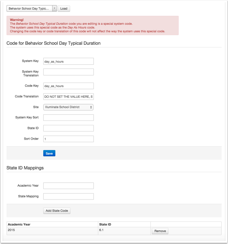Click the red Warning! heading
The image size is (228, 244).
17,20
